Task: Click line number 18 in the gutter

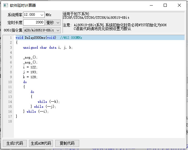Action: (10, 121)
